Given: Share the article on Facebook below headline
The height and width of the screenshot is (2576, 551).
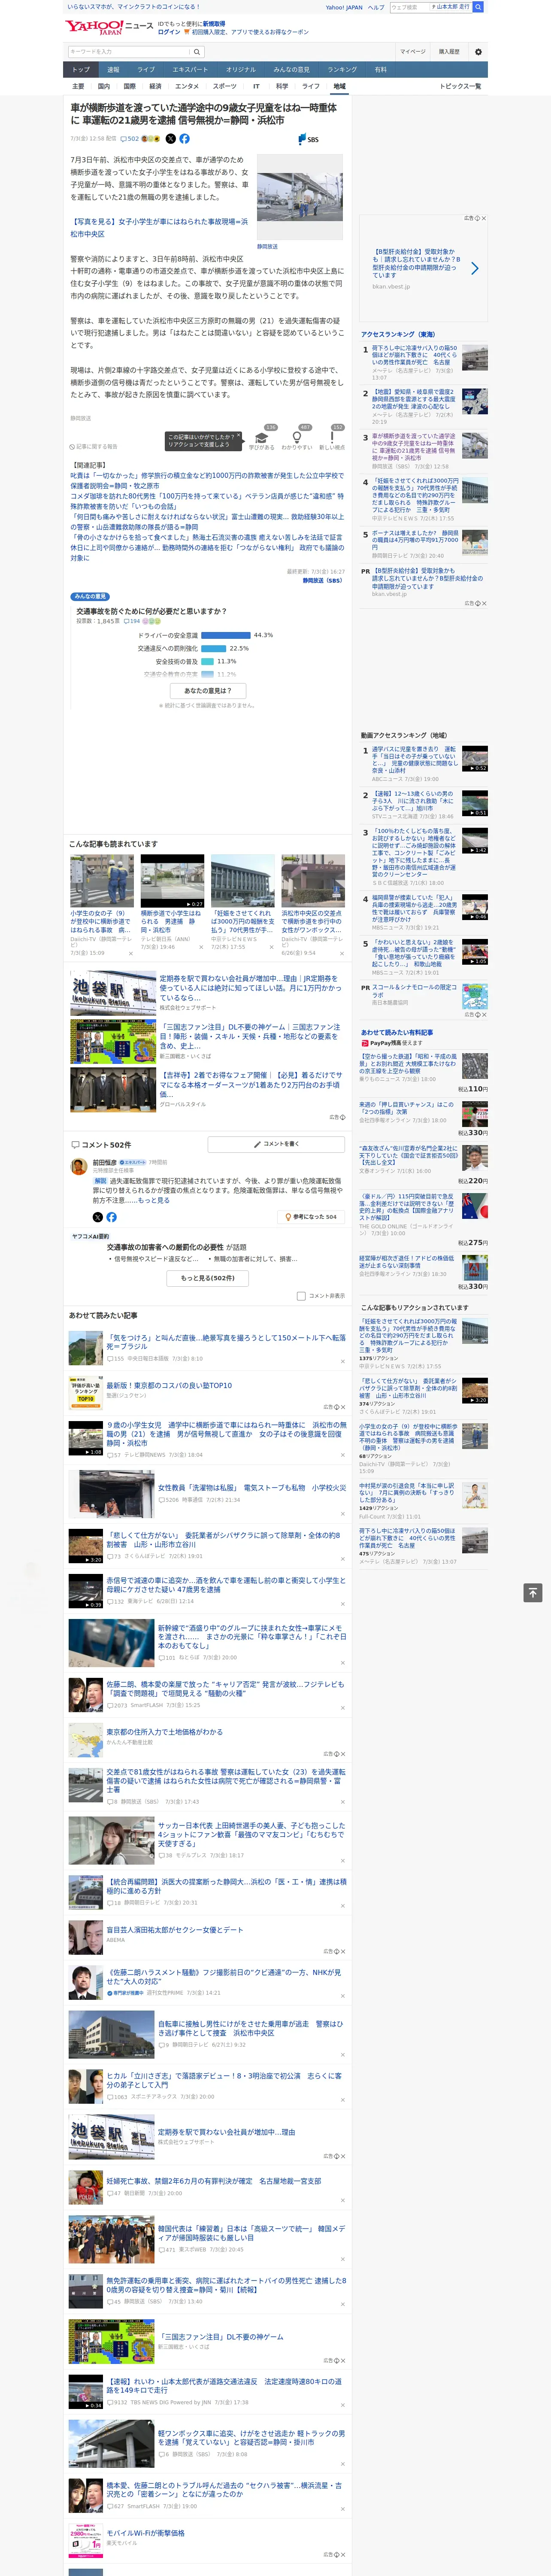Looking at the screenshot, I should pos(184,139).
